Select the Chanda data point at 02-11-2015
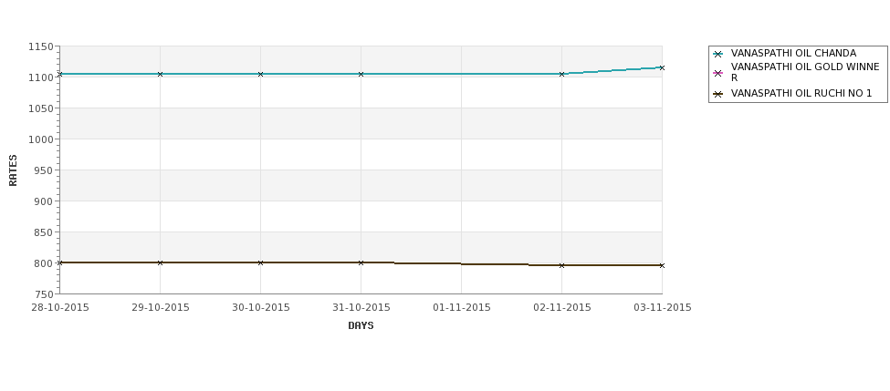Image resolution: width=890 pixels, height=391 pixels. (x=562, y=74)
